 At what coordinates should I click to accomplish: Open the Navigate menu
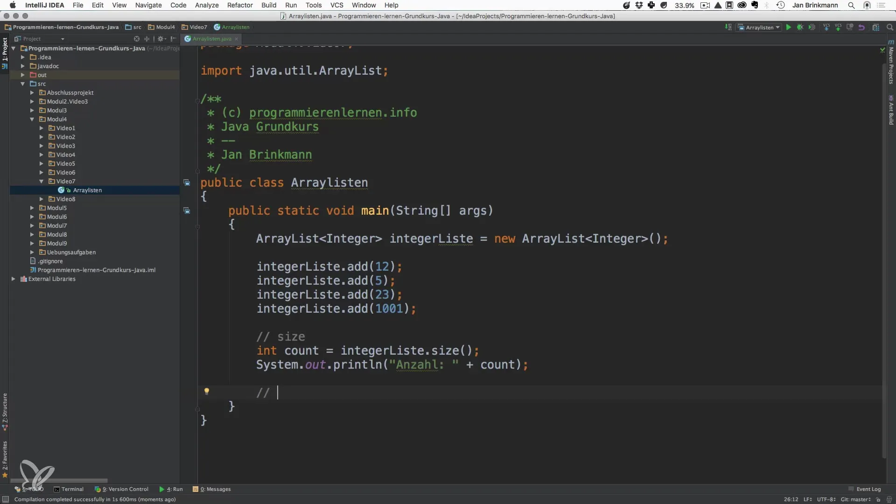point(148,5)
